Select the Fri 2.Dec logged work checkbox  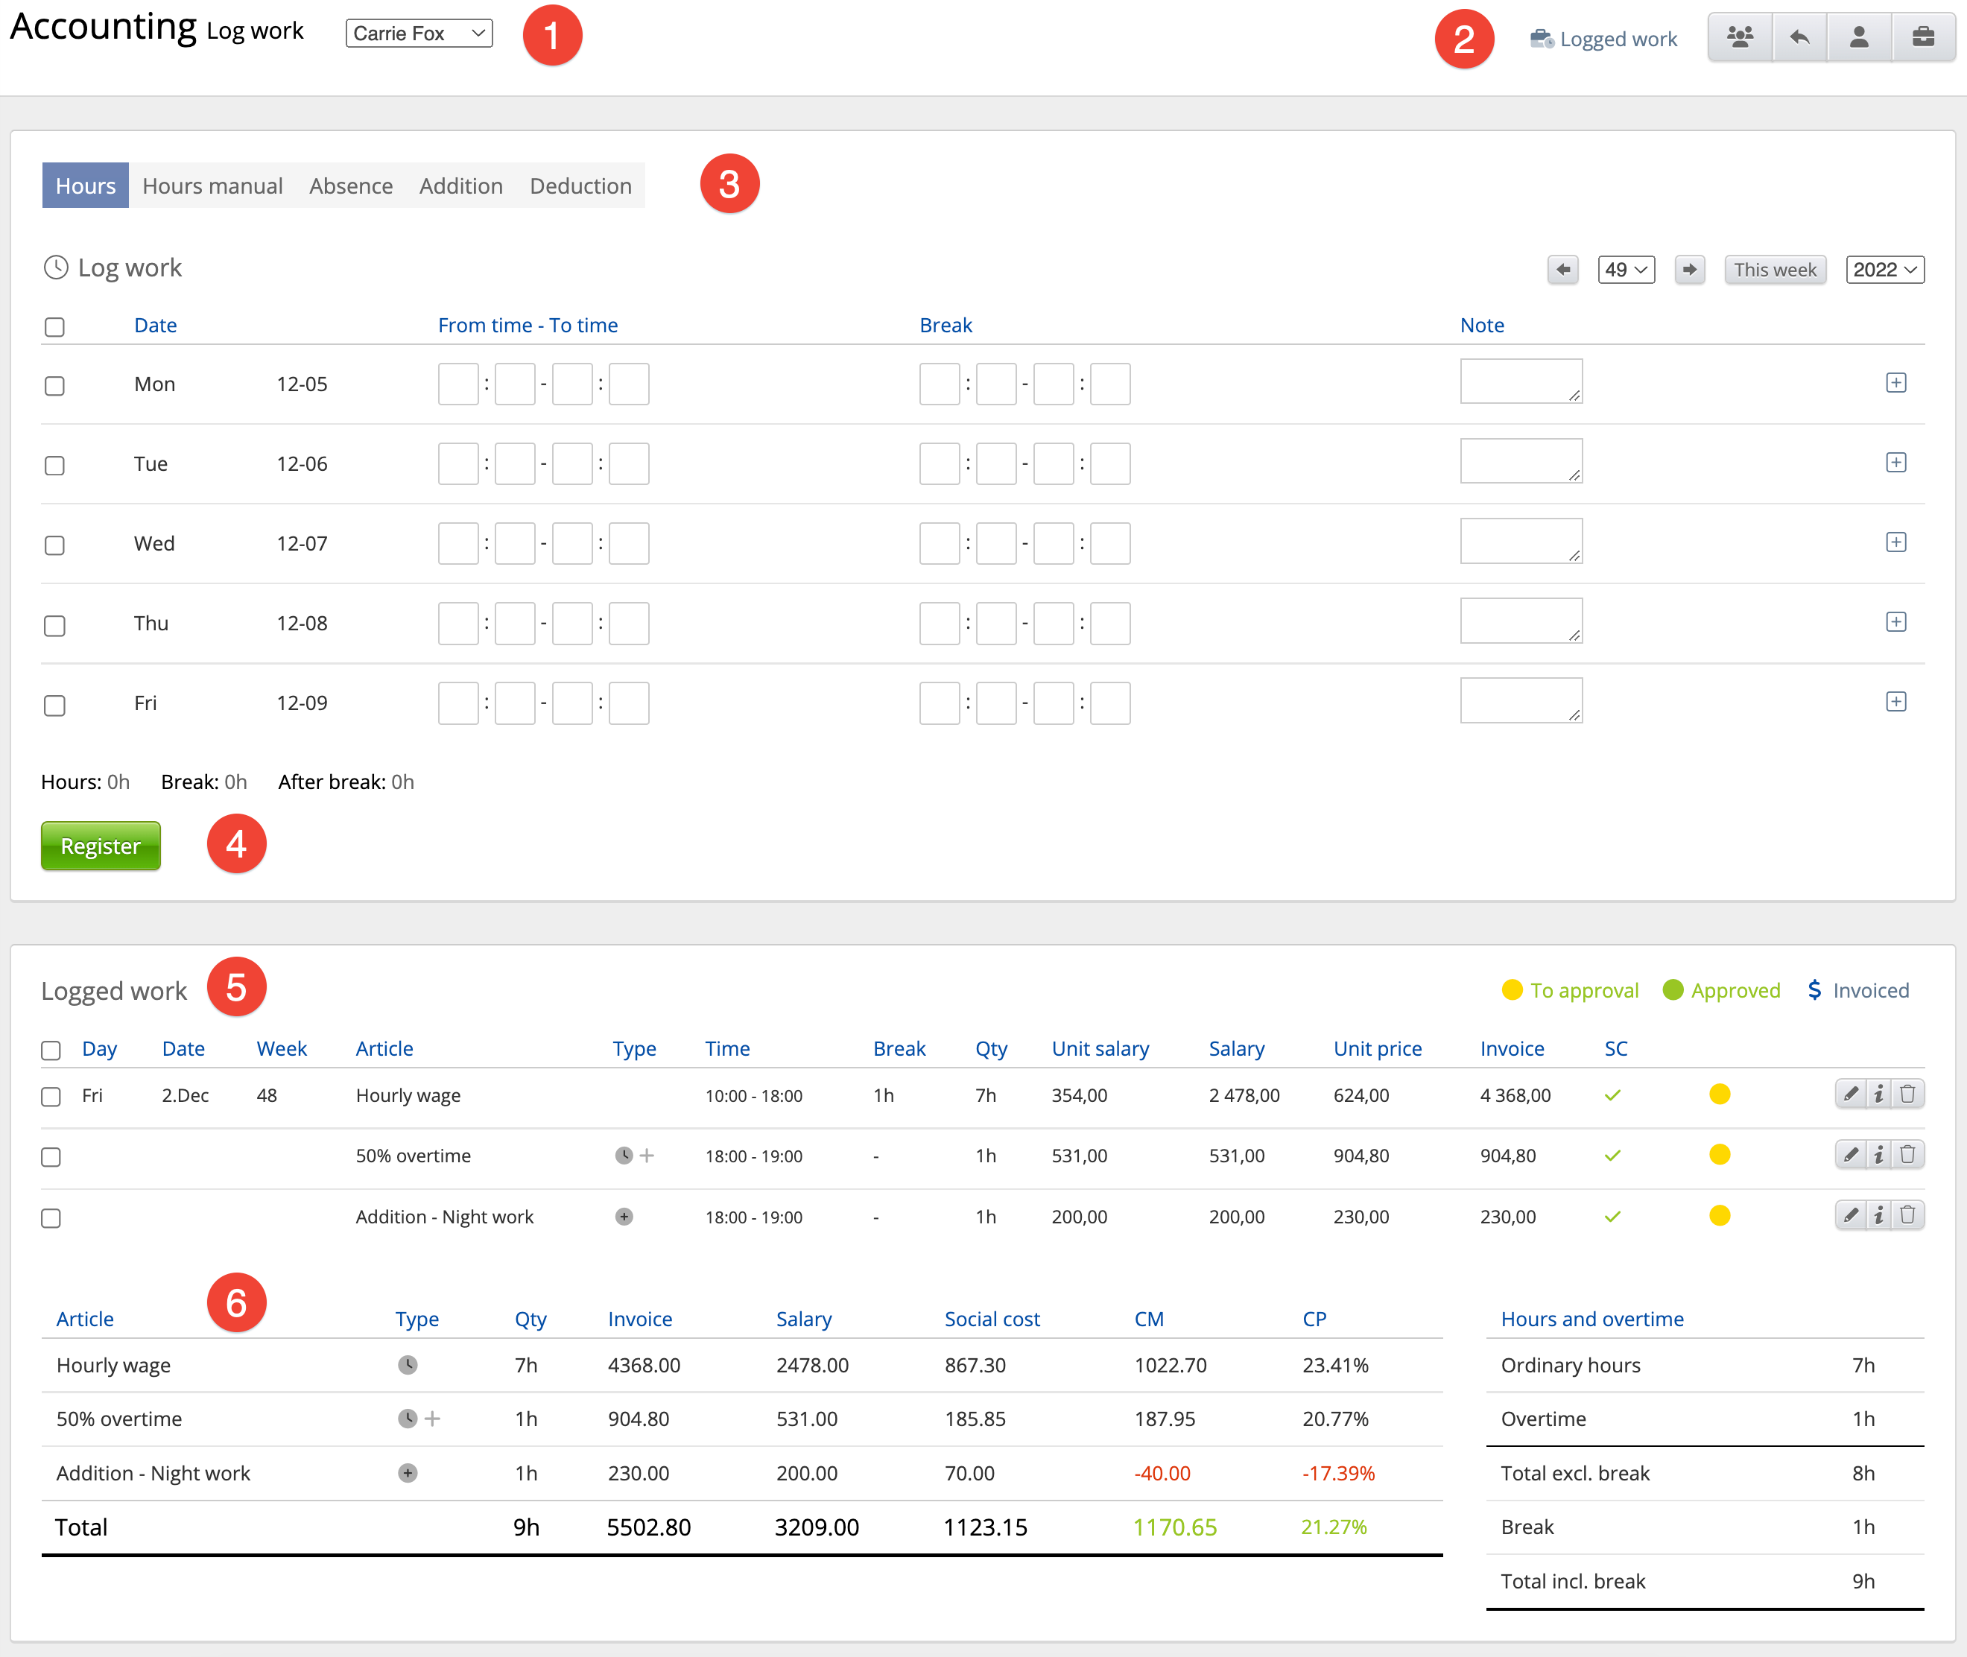coord(51,1097)
